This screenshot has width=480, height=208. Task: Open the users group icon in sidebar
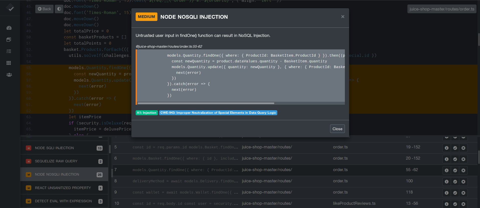coord(9,75)
